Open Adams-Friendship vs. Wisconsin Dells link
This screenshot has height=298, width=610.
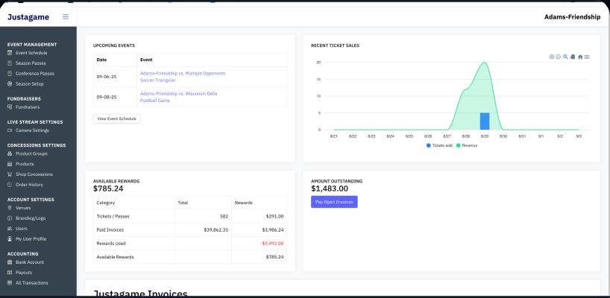[178, 94]
